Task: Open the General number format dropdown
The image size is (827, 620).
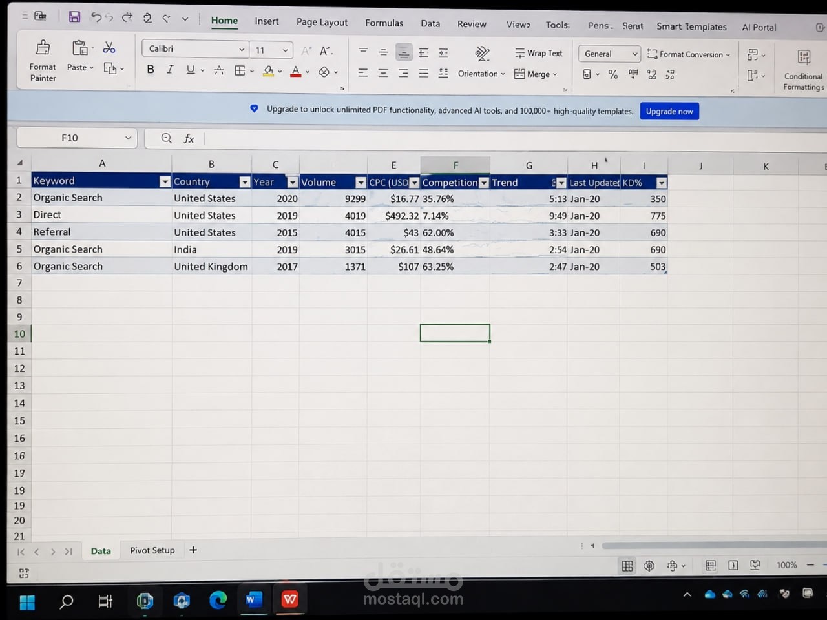Action: (x=609, y=54)
